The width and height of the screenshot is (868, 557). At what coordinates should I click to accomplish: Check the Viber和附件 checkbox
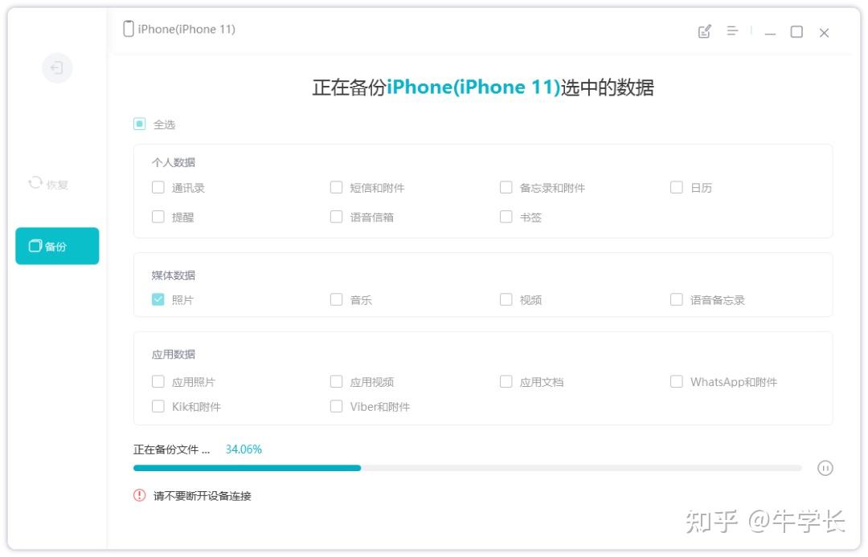[336, 406]
